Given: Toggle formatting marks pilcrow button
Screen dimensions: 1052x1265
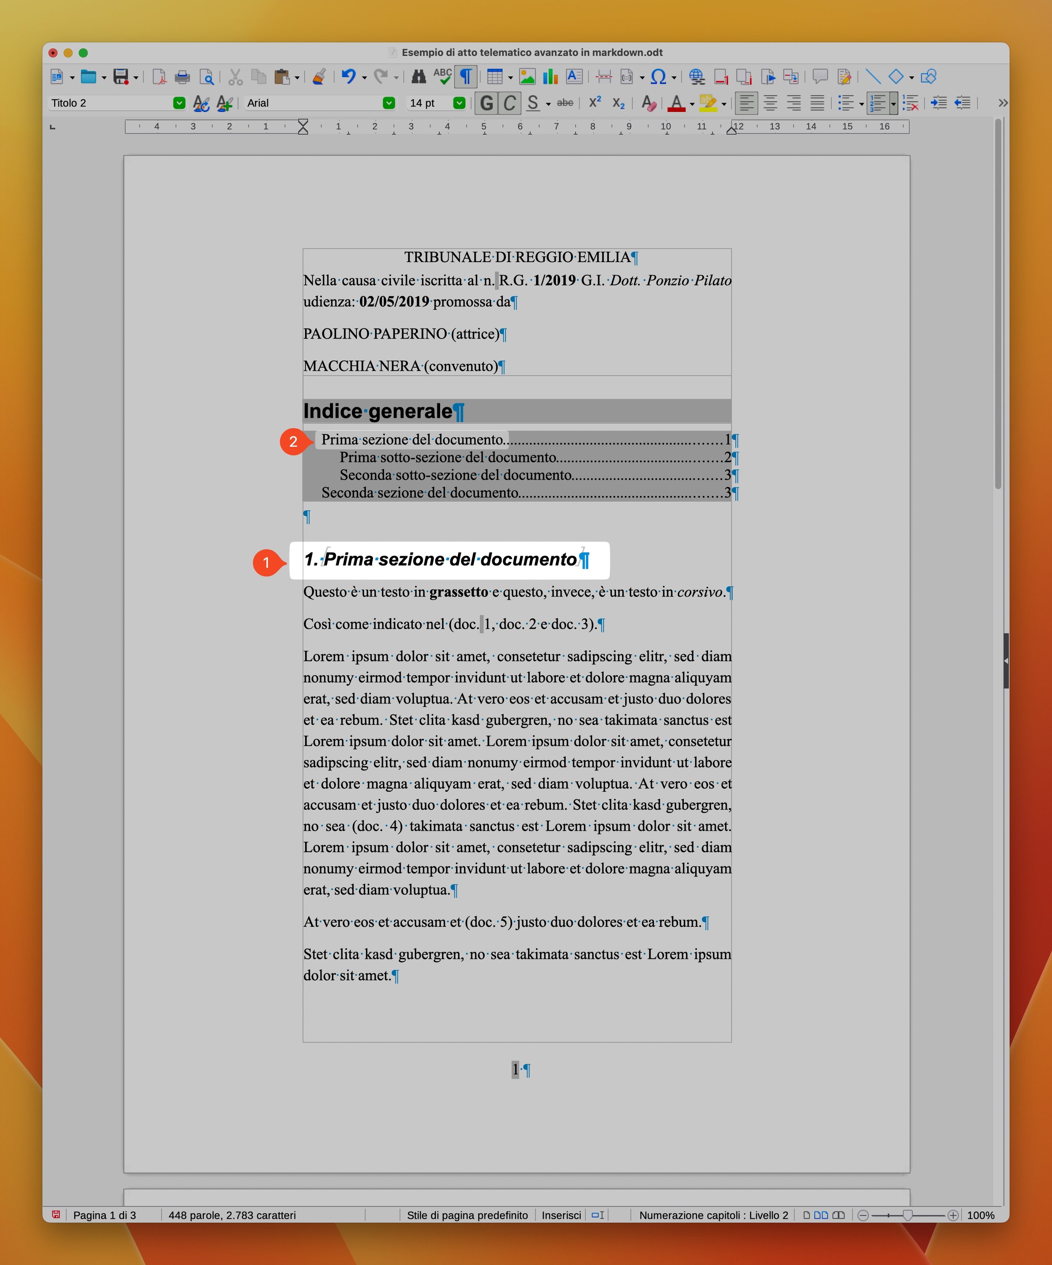Looking at the screenshot, I should click(x=466, y=77).
